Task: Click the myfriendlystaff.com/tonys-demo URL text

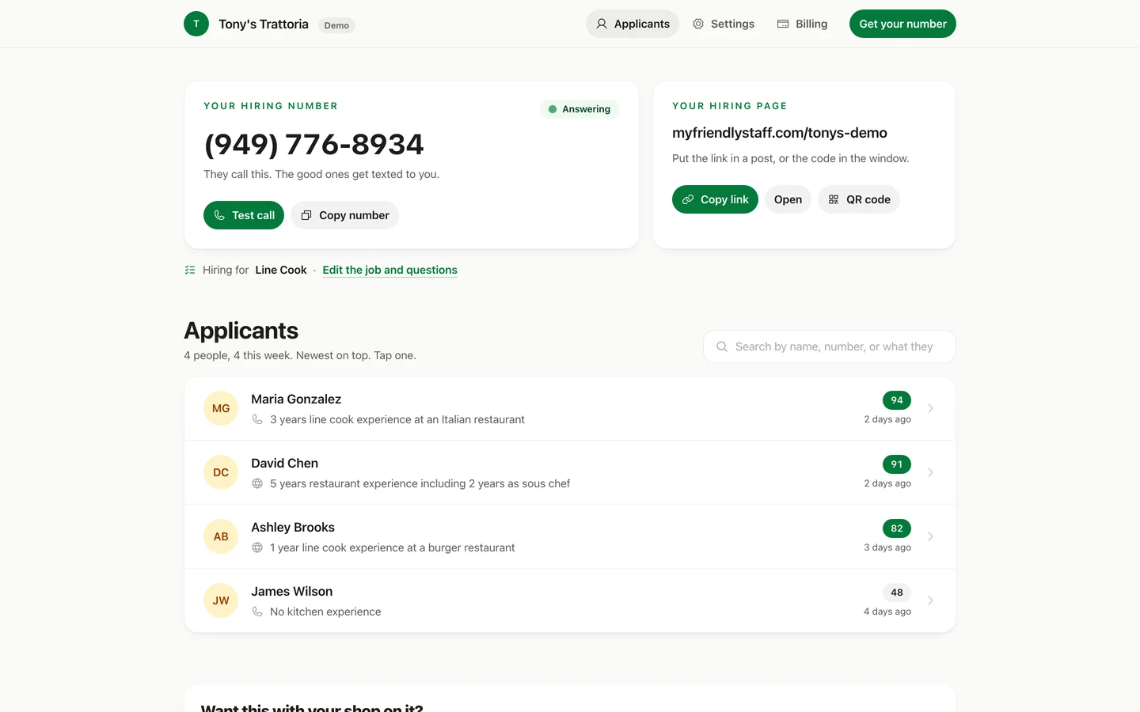Action: [780, 133]
